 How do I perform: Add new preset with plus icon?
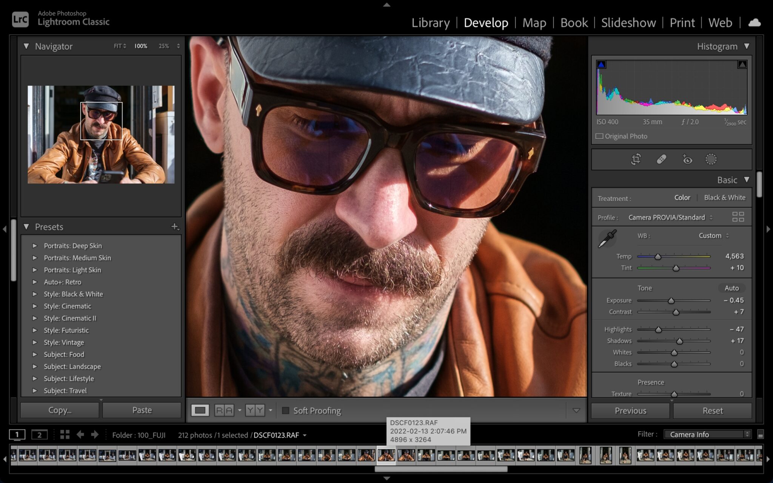175,227
